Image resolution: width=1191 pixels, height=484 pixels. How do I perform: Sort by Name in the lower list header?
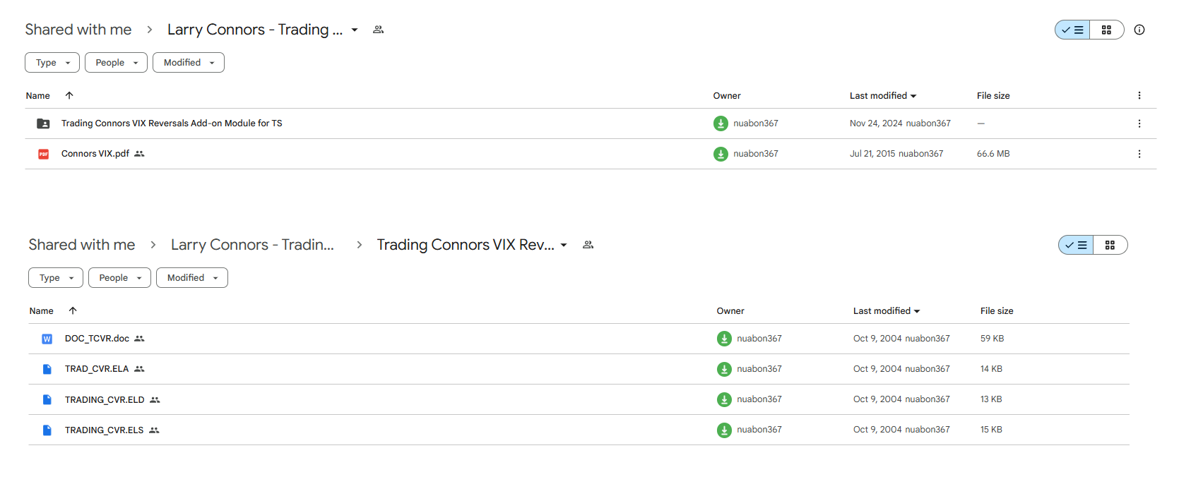coord(42,310)
